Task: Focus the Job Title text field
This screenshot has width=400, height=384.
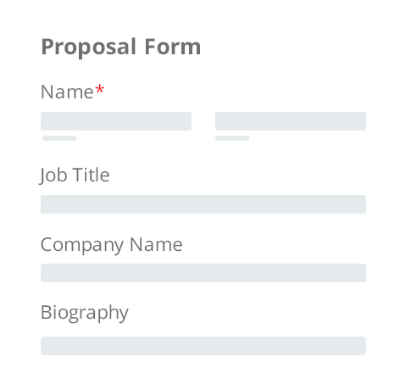Action: pos(203,204)
